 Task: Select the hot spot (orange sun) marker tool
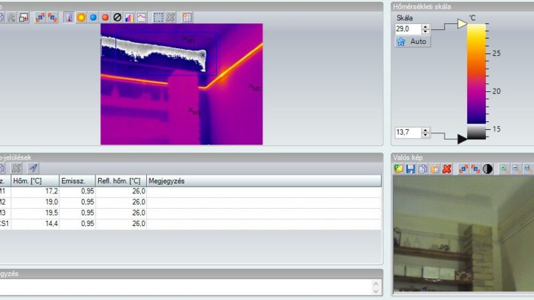click(81, 17)
